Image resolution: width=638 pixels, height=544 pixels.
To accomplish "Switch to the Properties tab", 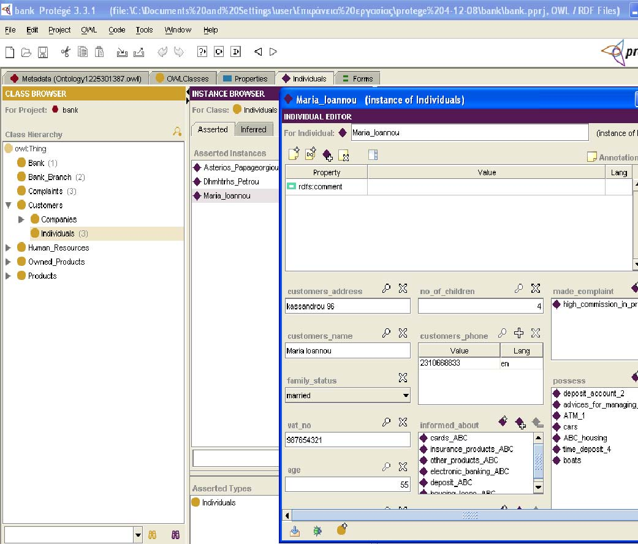I will pos(245,78).
